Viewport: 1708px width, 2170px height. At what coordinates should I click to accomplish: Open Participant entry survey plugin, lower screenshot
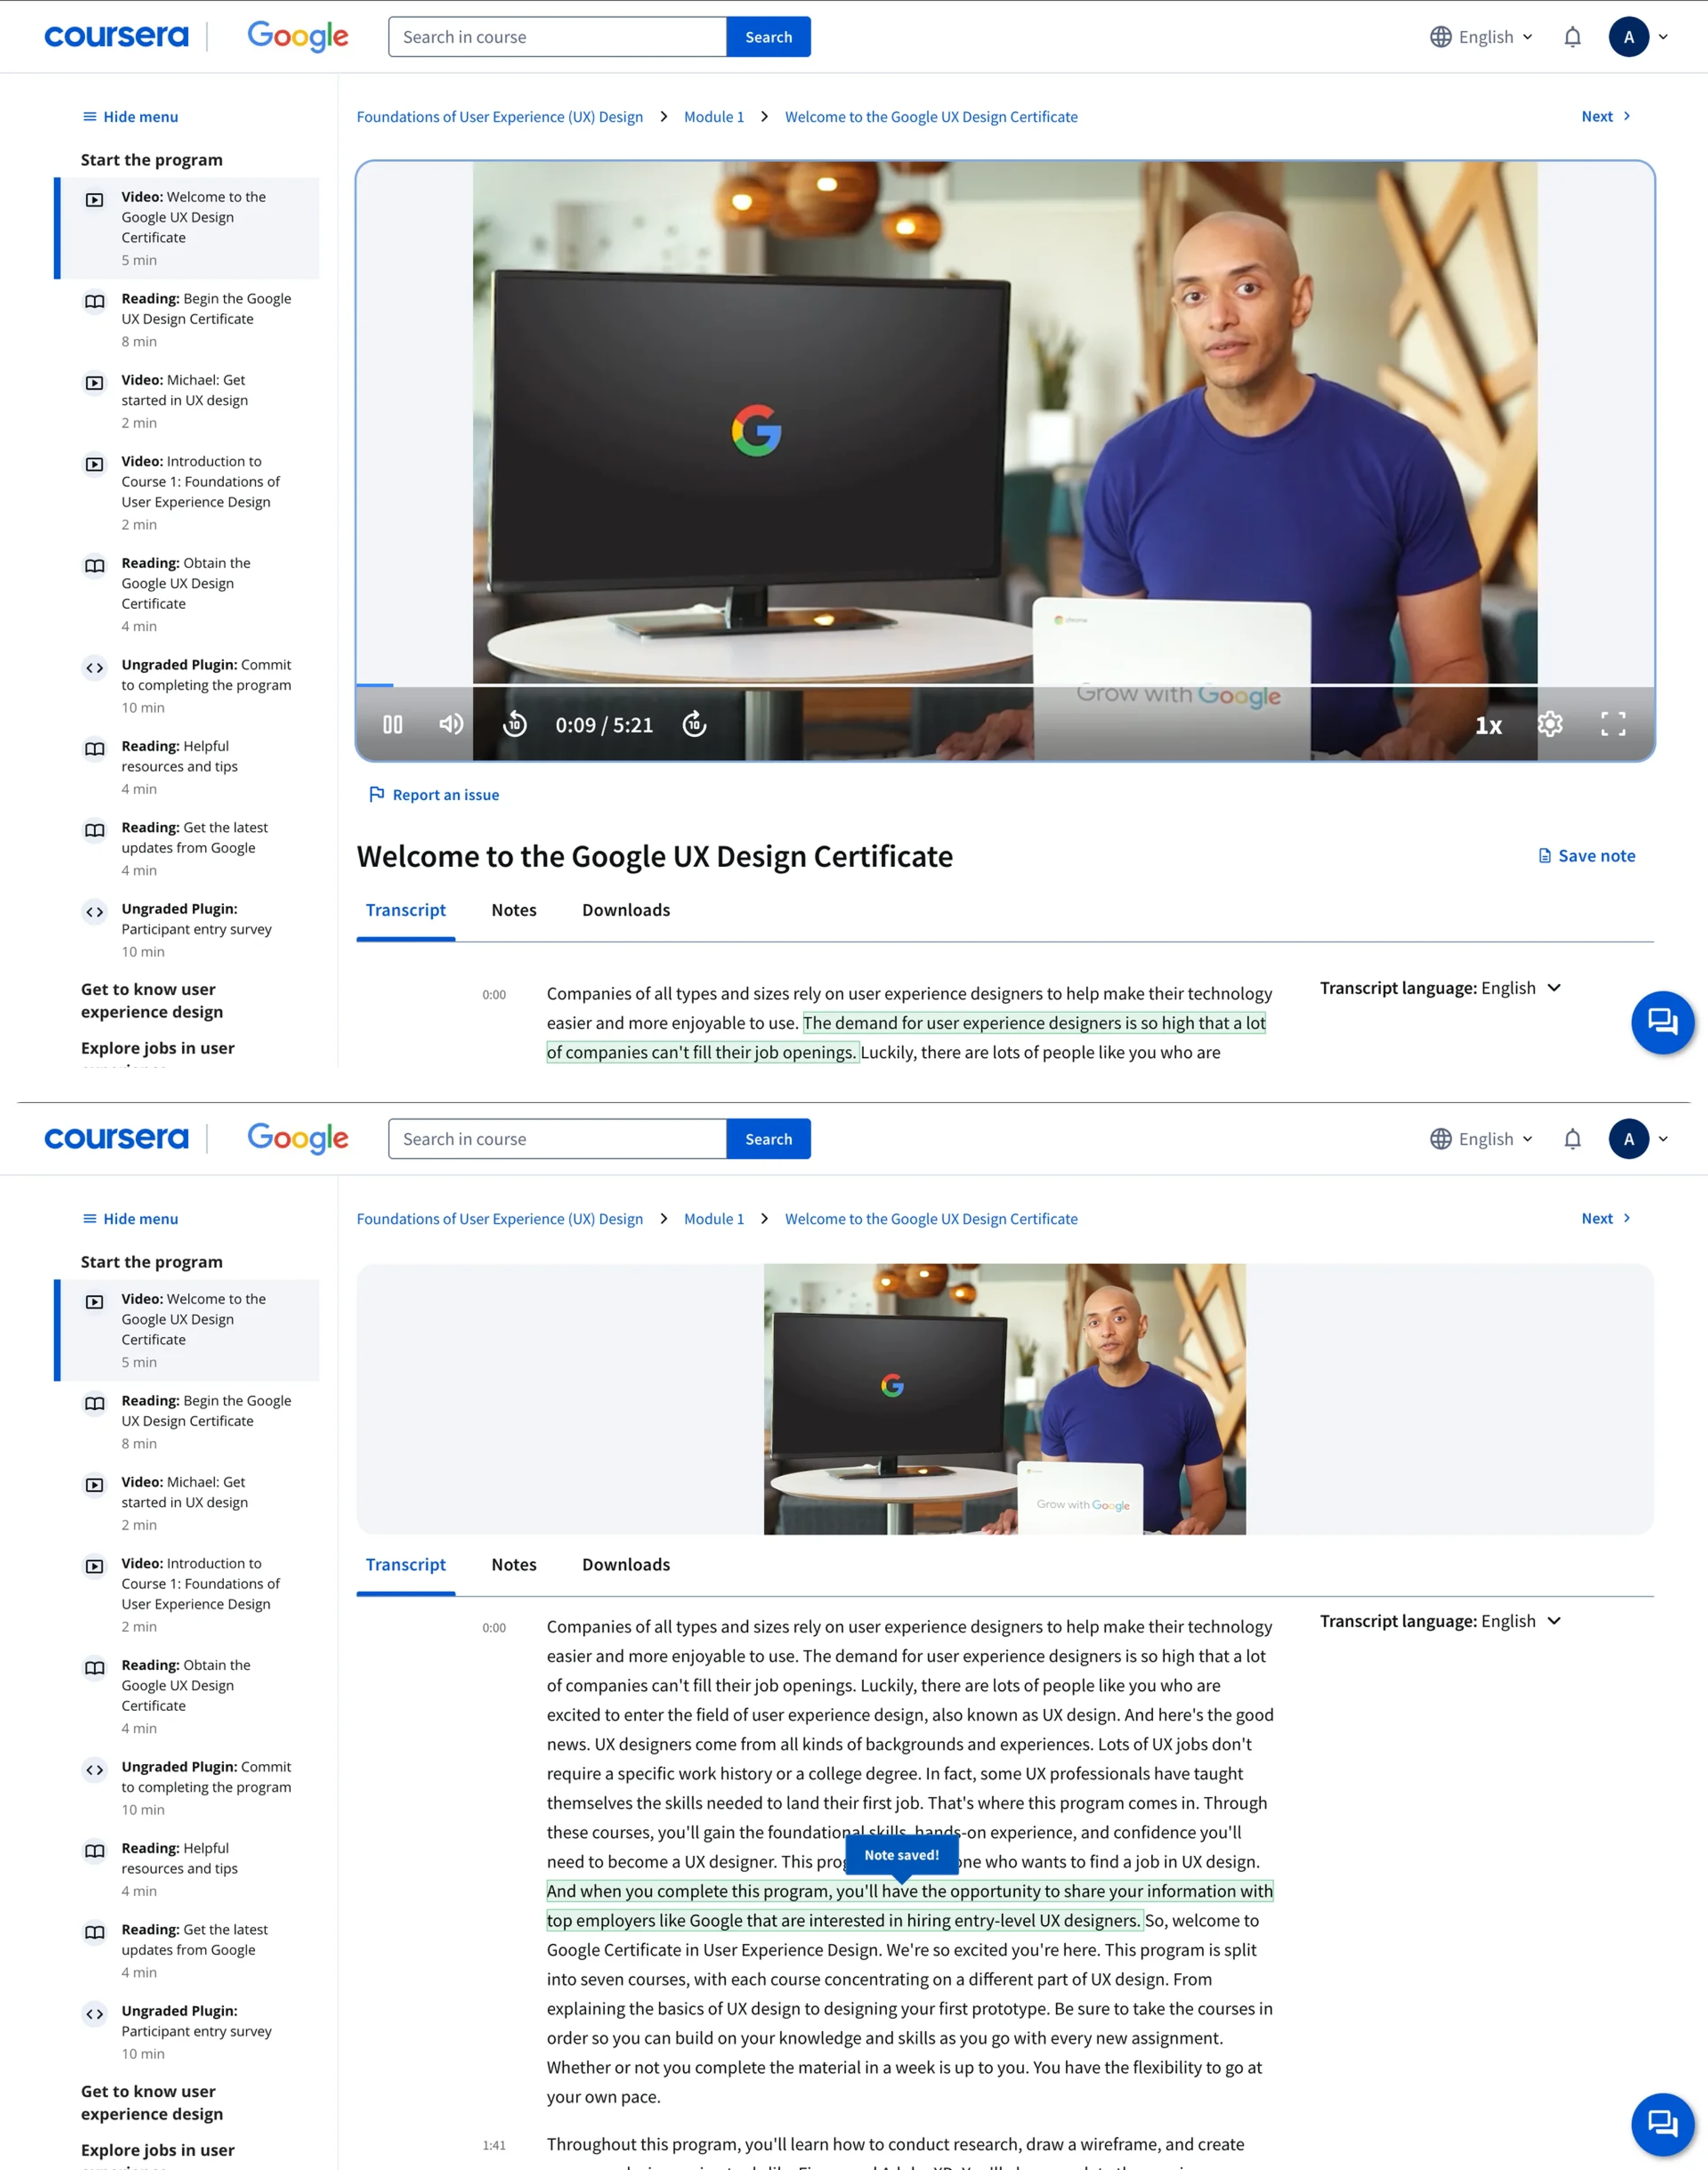point(188,2032)
